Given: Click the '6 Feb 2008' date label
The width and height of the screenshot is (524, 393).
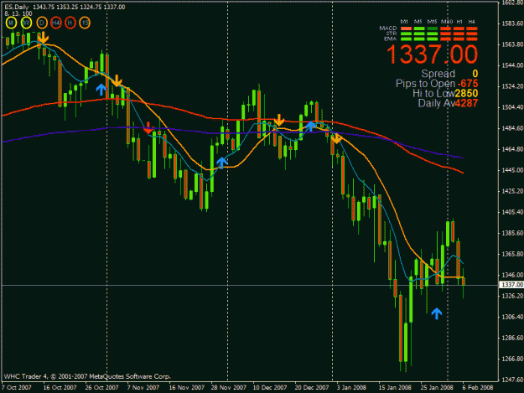Looking at the screenshot, I should click(478, 388).
